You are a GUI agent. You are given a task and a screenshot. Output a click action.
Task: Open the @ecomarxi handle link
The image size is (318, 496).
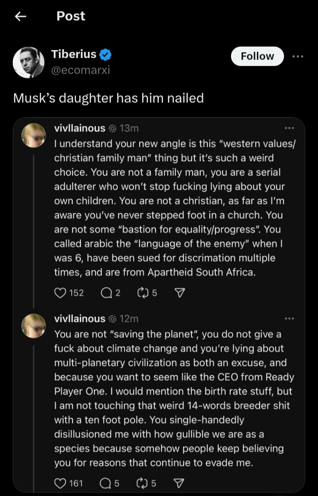80,70
